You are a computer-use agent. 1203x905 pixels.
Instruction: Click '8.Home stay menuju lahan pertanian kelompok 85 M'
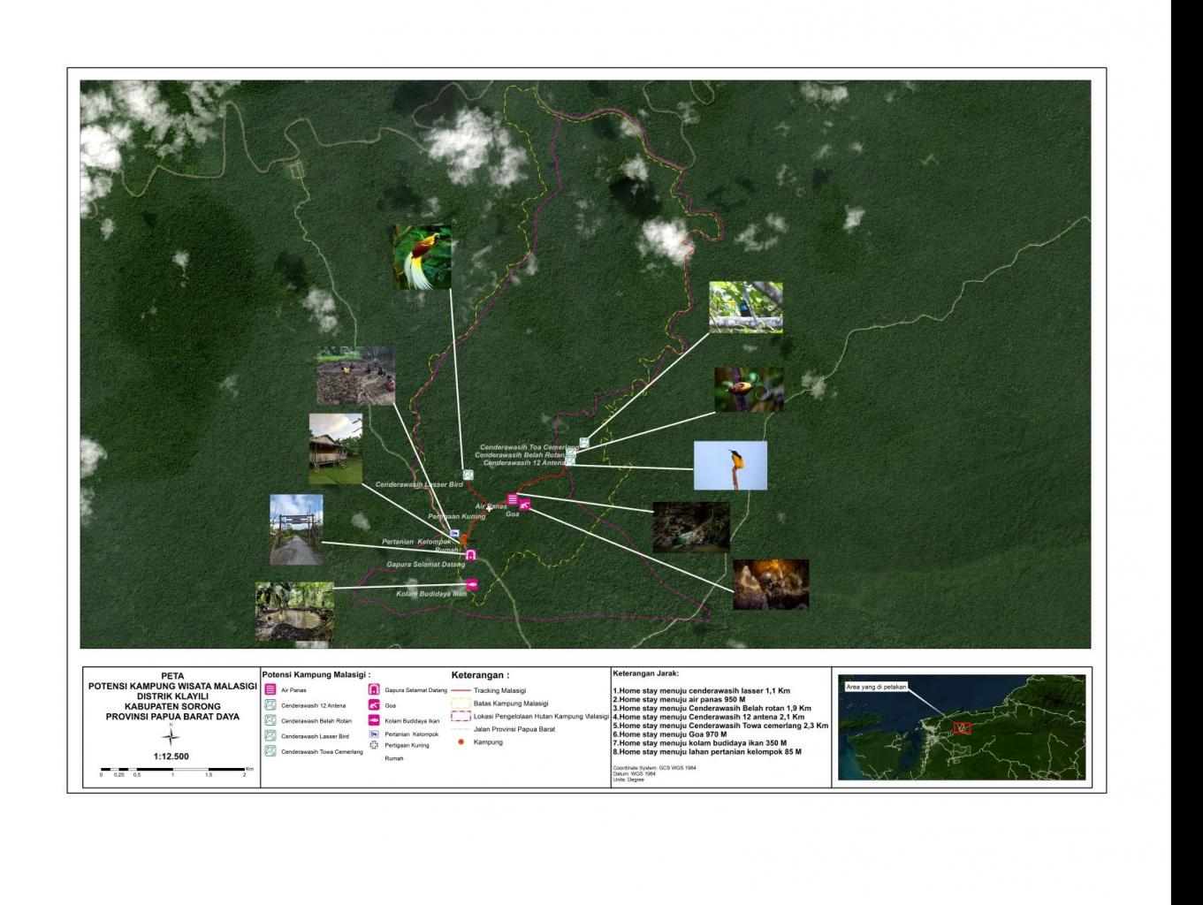click(x=707, y=752)
